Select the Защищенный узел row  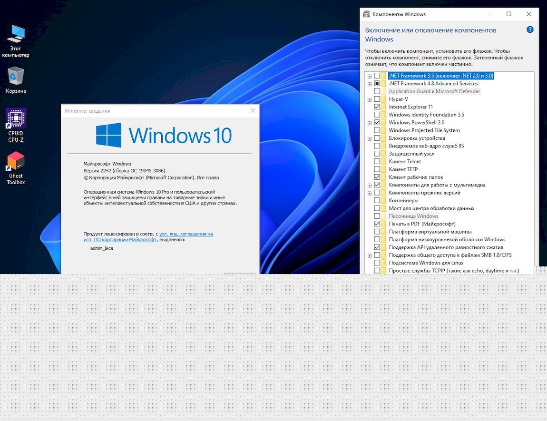(x=411, y=154)
